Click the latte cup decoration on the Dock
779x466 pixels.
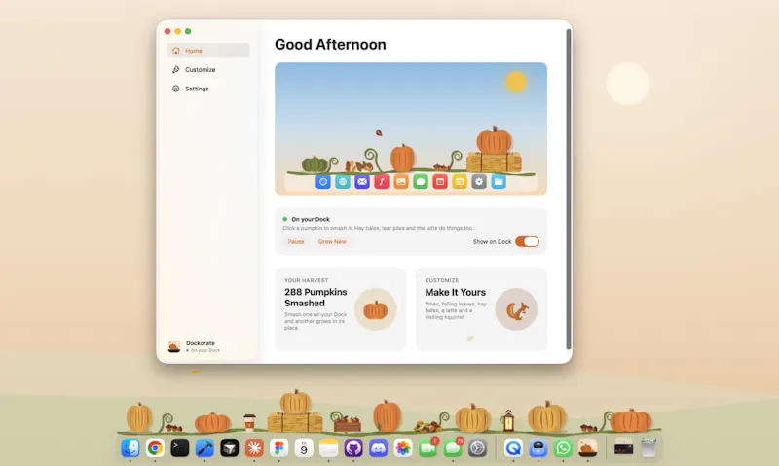249,422
